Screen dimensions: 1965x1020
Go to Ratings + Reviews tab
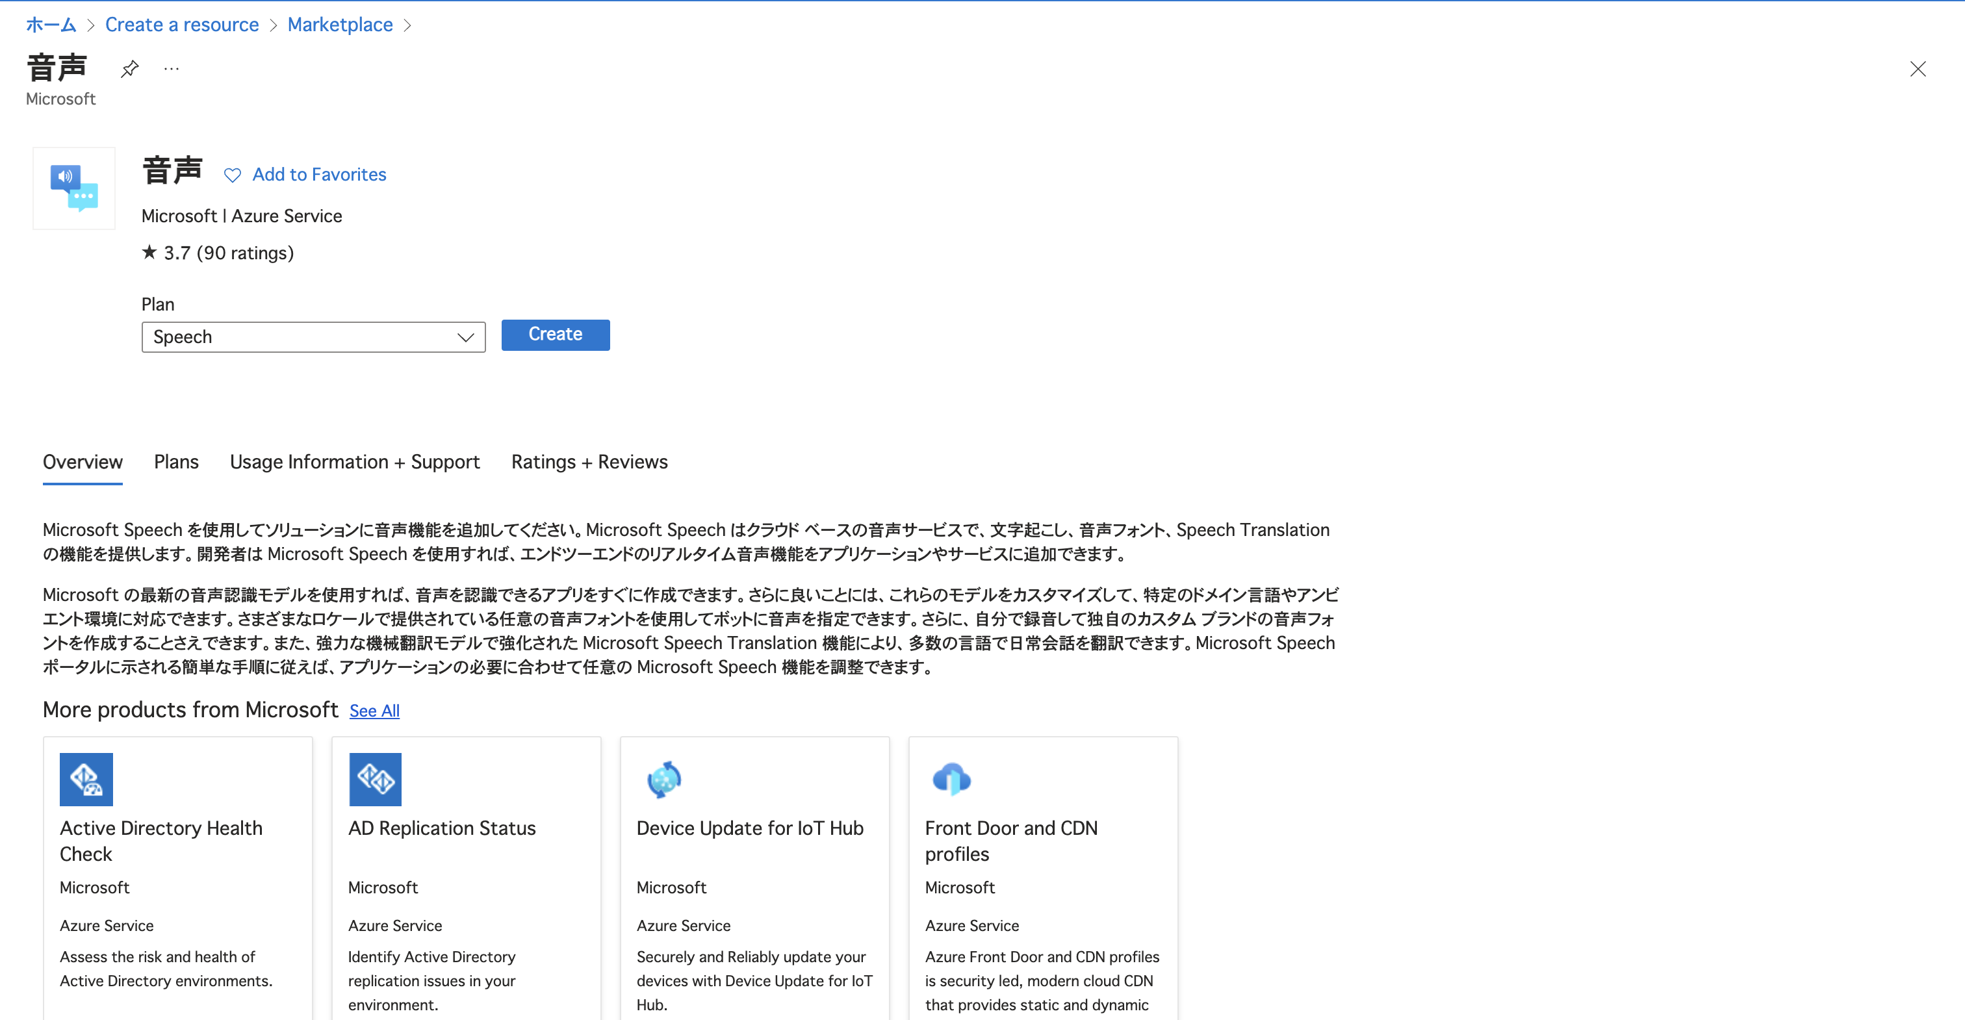(589, 461)
